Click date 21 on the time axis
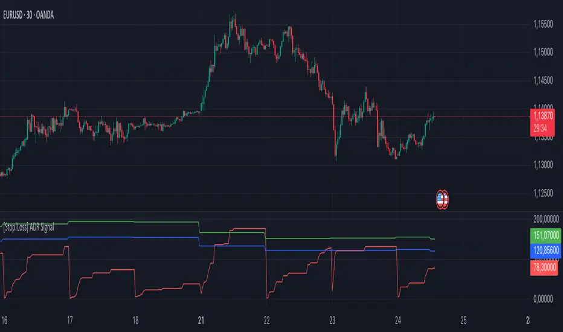This screenshot has height=332, width=563. coord(202,319)
